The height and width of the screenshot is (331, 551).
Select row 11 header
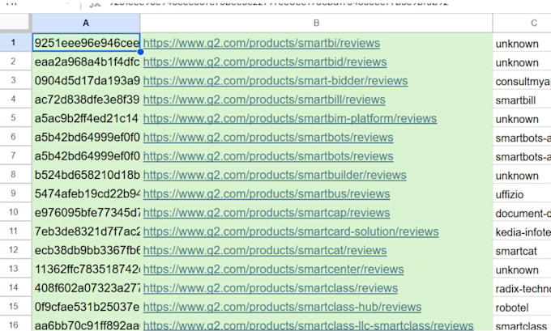15,231
